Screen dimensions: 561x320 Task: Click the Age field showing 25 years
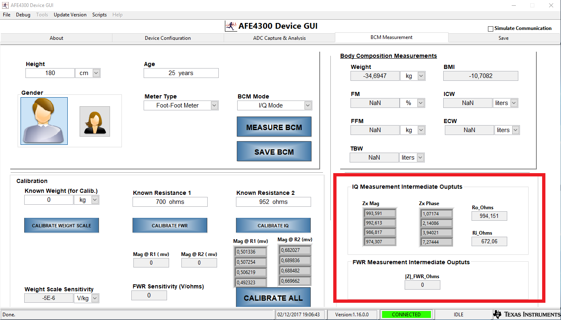[181, 73]
